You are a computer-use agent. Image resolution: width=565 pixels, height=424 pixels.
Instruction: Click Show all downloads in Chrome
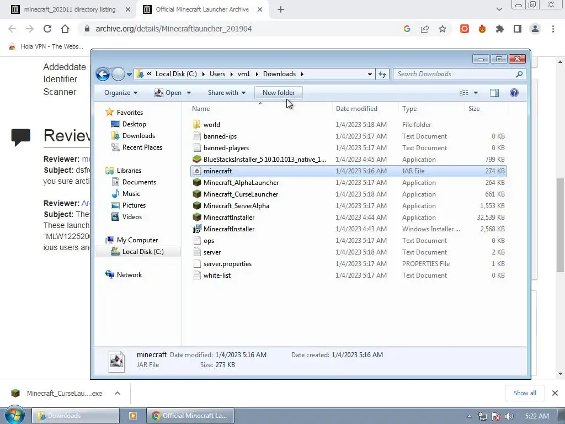pos(525,393)
